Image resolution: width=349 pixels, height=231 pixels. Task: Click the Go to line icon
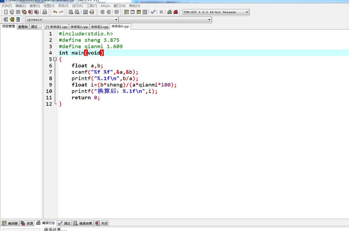tap(92, 12)
